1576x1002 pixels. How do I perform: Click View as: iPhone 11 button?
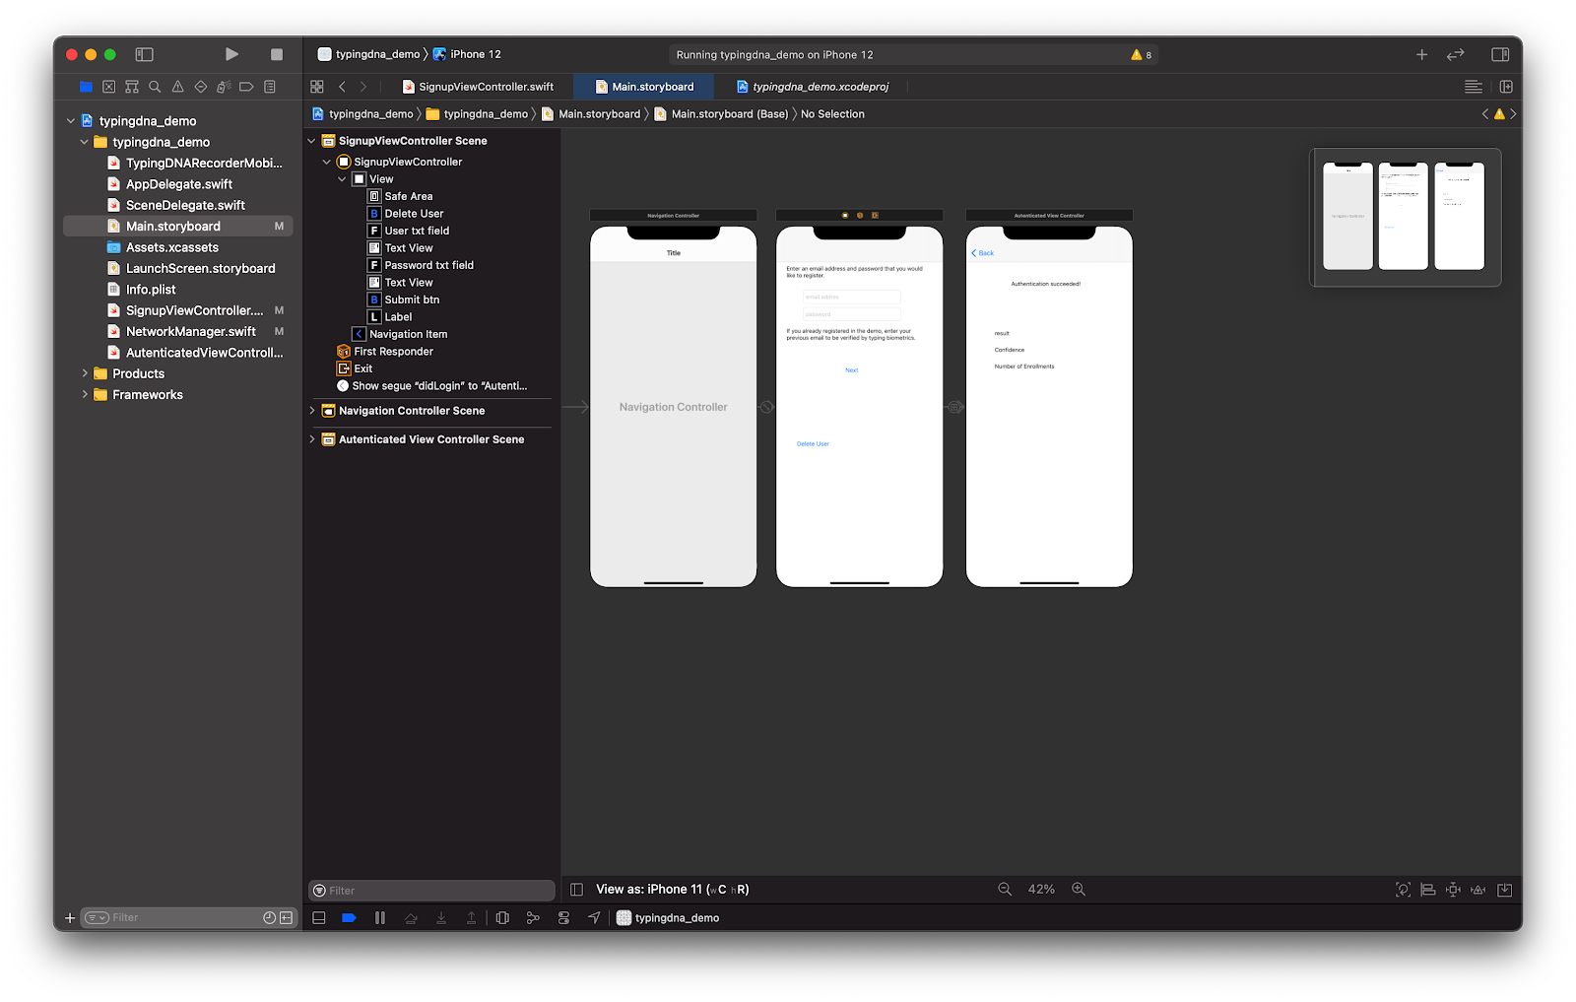tap(672, 889)
